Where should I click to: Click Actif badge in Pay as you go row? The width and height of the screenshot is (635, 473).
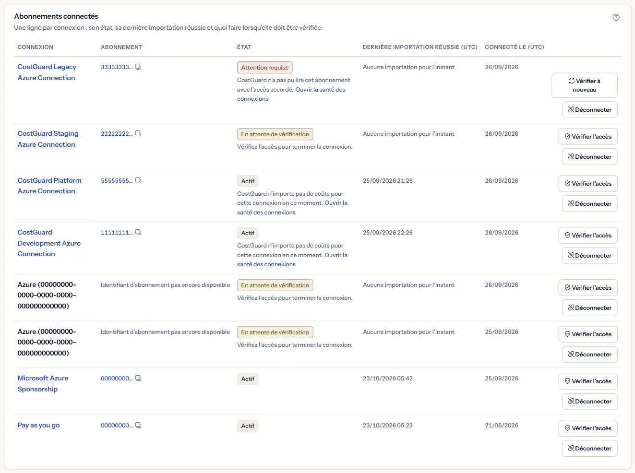(x=248, y=426)
